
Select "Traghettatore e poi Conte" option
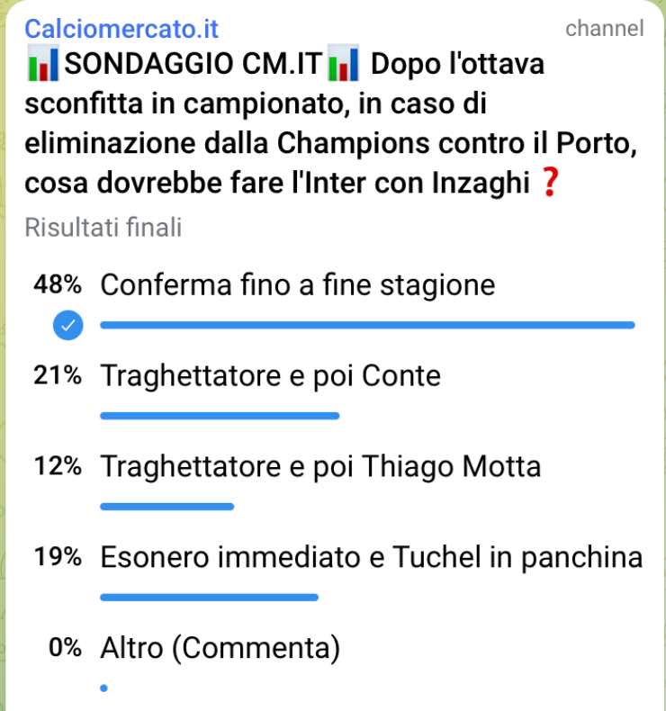(x=271, y=375)
